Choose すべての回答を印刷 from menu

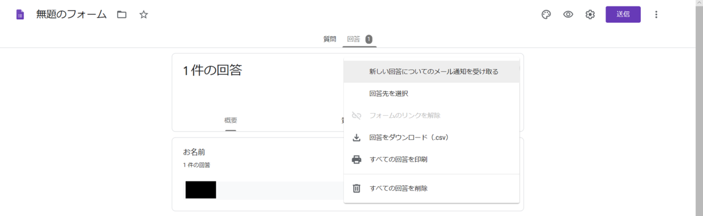pos(431,159)
